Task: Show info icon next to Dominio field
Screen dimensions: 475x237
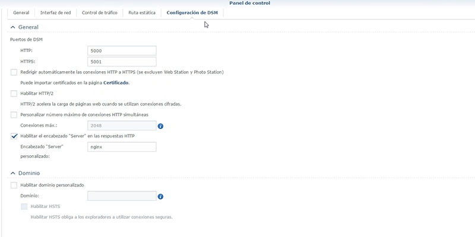Action: click(160, 197)
